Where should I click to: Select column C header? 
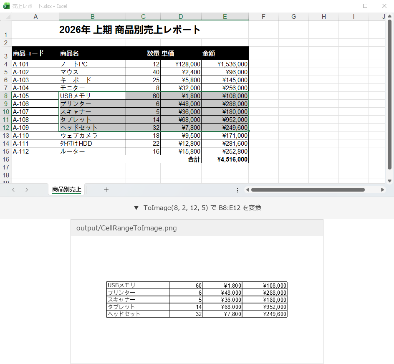[143, 17]
